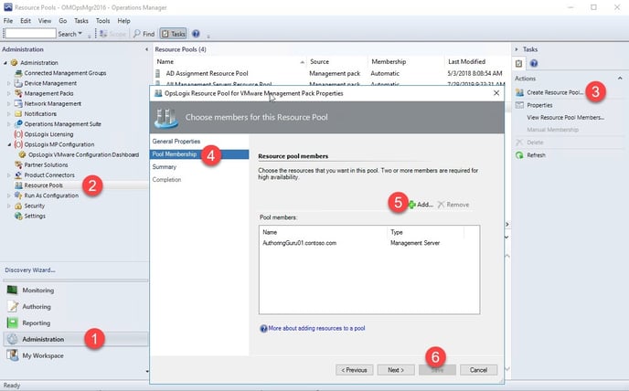629x391 pixels.
Task: Expand the Device Management node
Action: [9, 83]
